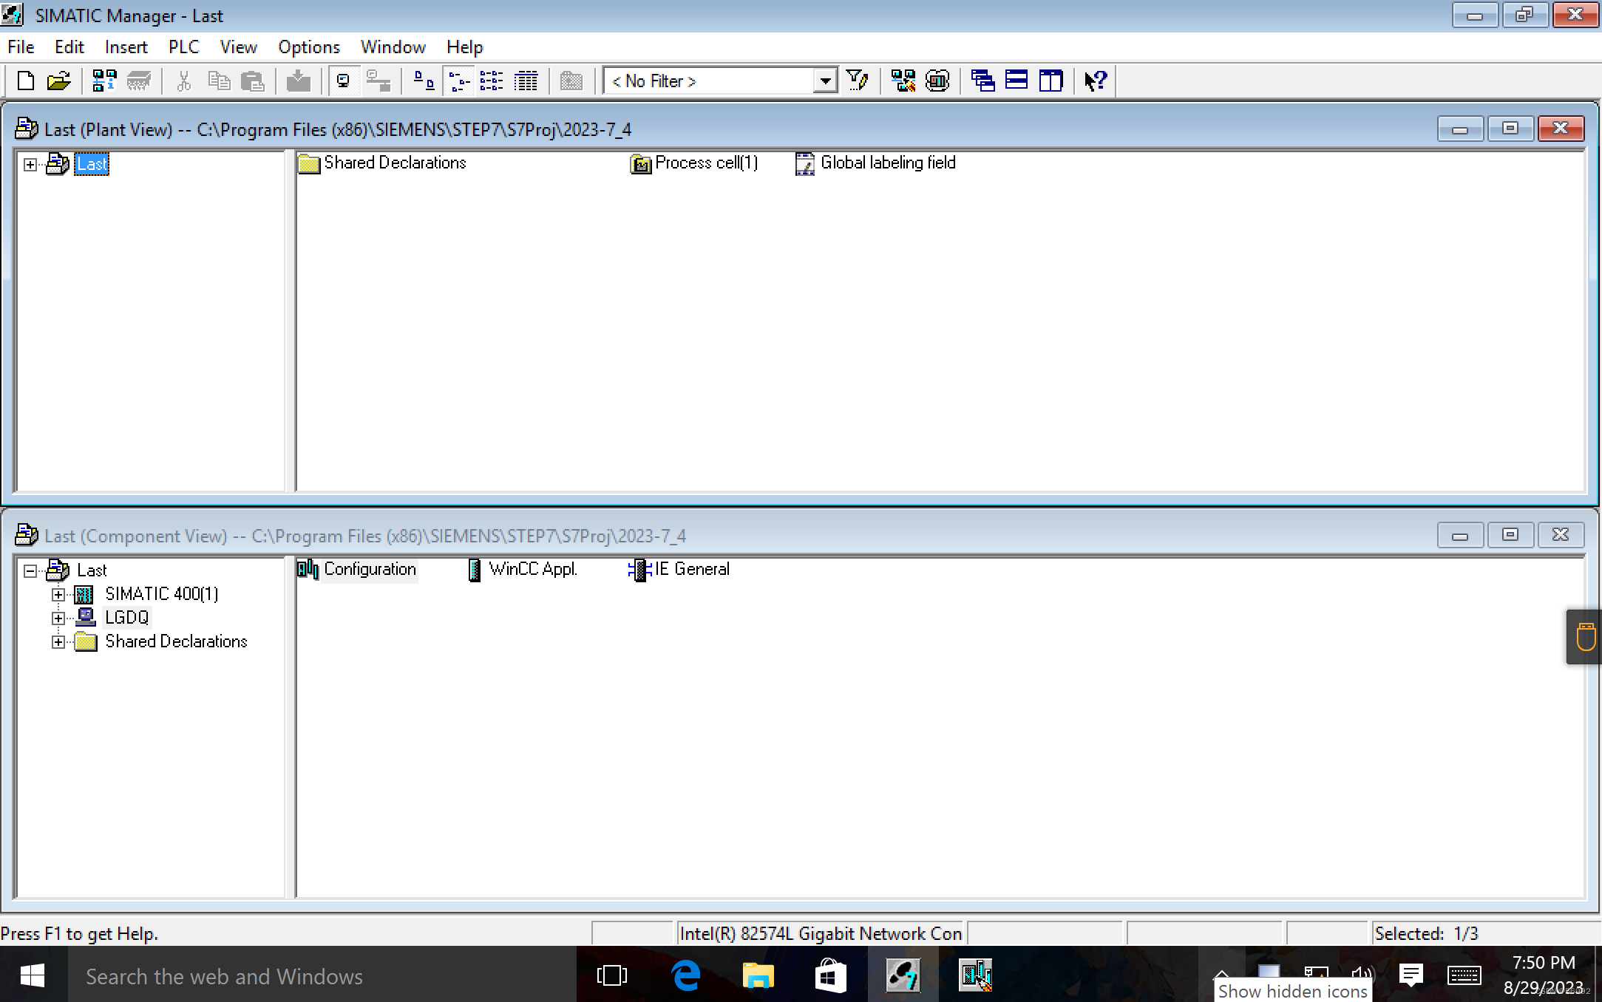
Task: Enable the Details view mode
Action: click(526, 81)
